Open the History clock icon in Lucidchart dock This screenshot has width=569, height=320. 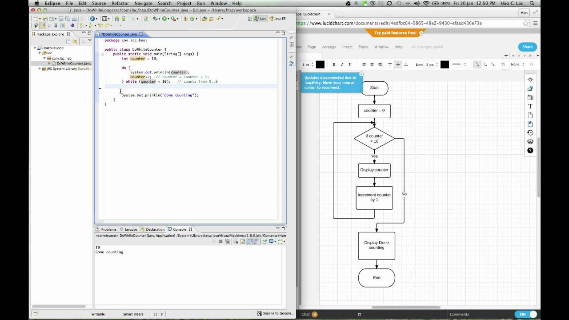(x=530, y=132)
